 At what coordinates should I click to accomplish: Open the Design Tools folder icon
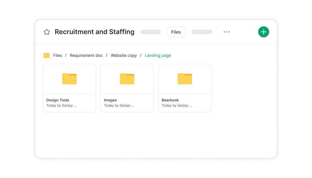[x=69, y=79]
